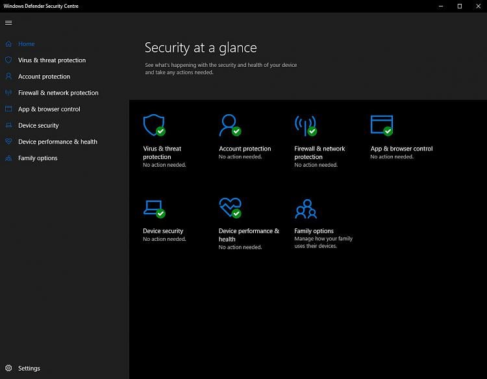487x379 pixels.
Task: Click the Family options tile title
Action: 314,231
